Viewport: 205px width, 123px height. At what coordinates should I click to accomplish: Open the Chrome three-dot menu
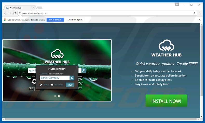pos(200,13)
